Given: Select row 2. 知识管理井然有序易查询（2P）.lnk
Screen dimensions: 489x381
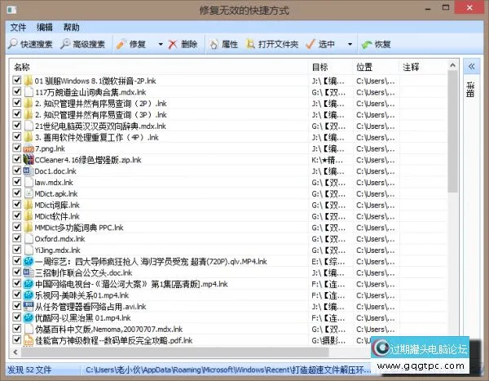Looking at the screenshot, I should click(230, 104).
